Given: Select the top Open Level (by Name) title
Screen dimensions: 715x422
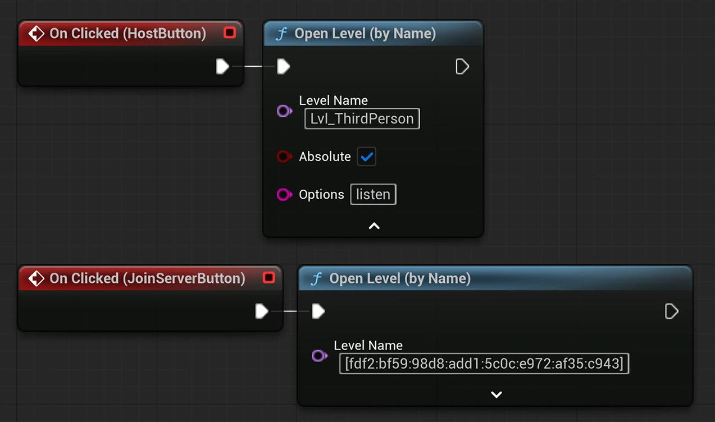Looking at the screenshot, I should pyautogui.click(x=365, y=33).
